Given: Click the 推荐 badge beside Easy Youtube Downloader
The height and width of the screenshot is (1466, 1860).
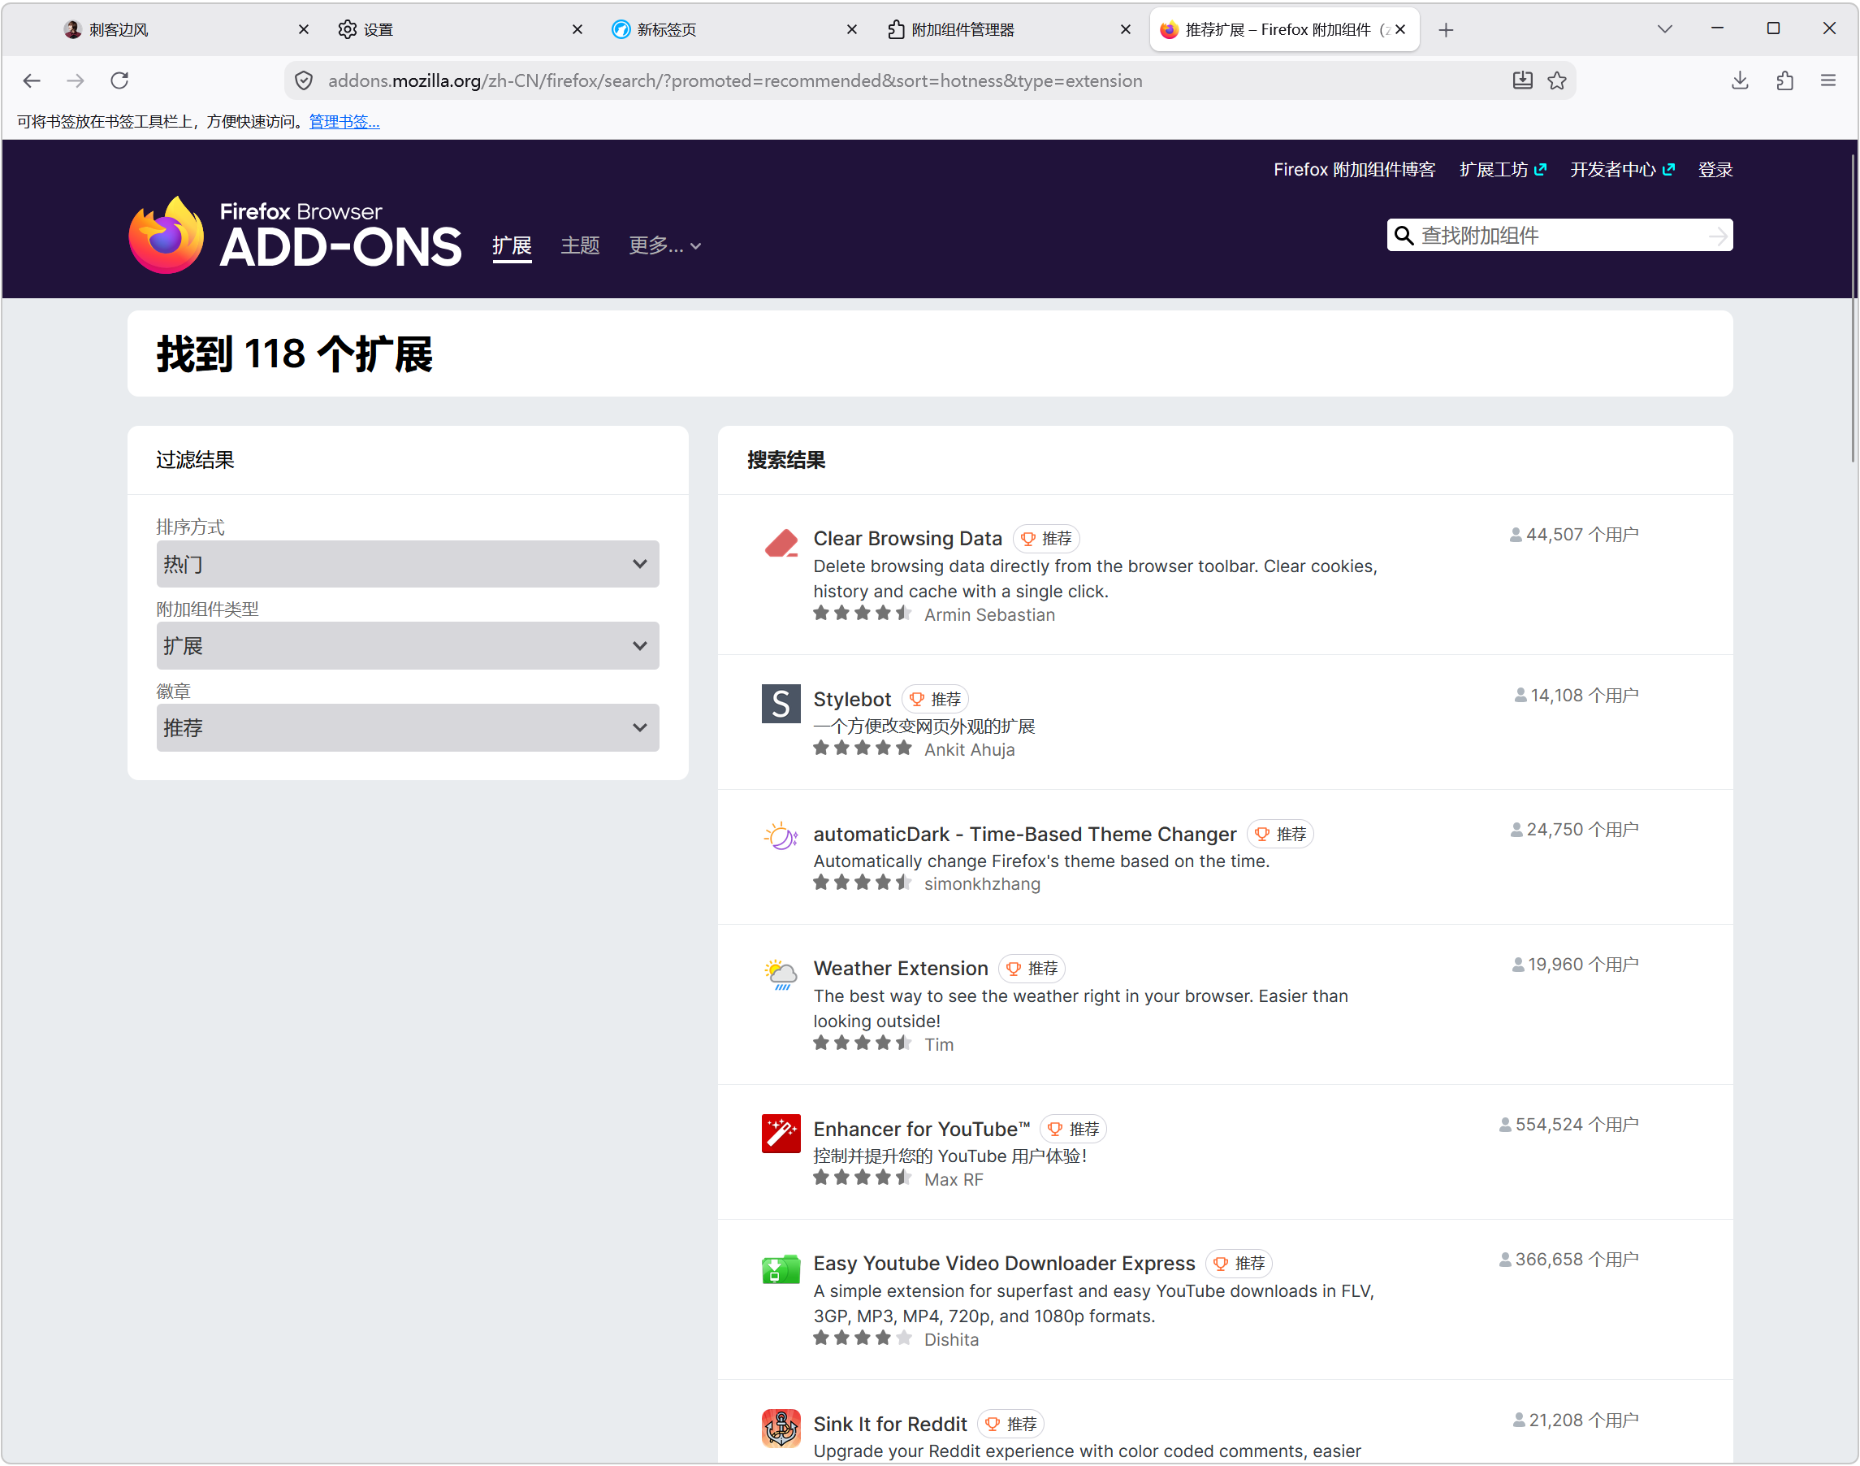Looking at the screenshot, I should (x=1239, y=1264).
